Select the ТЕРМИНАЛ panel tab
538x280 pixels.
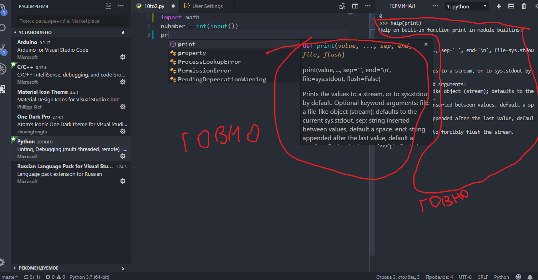pos(402,6)
